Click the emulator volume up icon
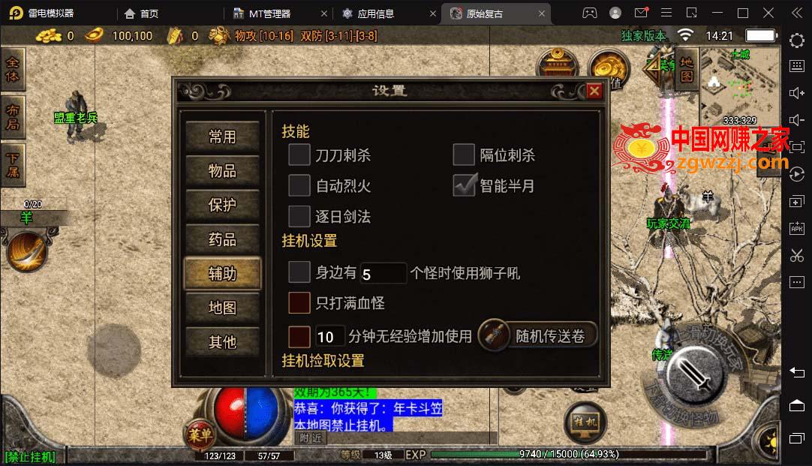 click(796, 93)
